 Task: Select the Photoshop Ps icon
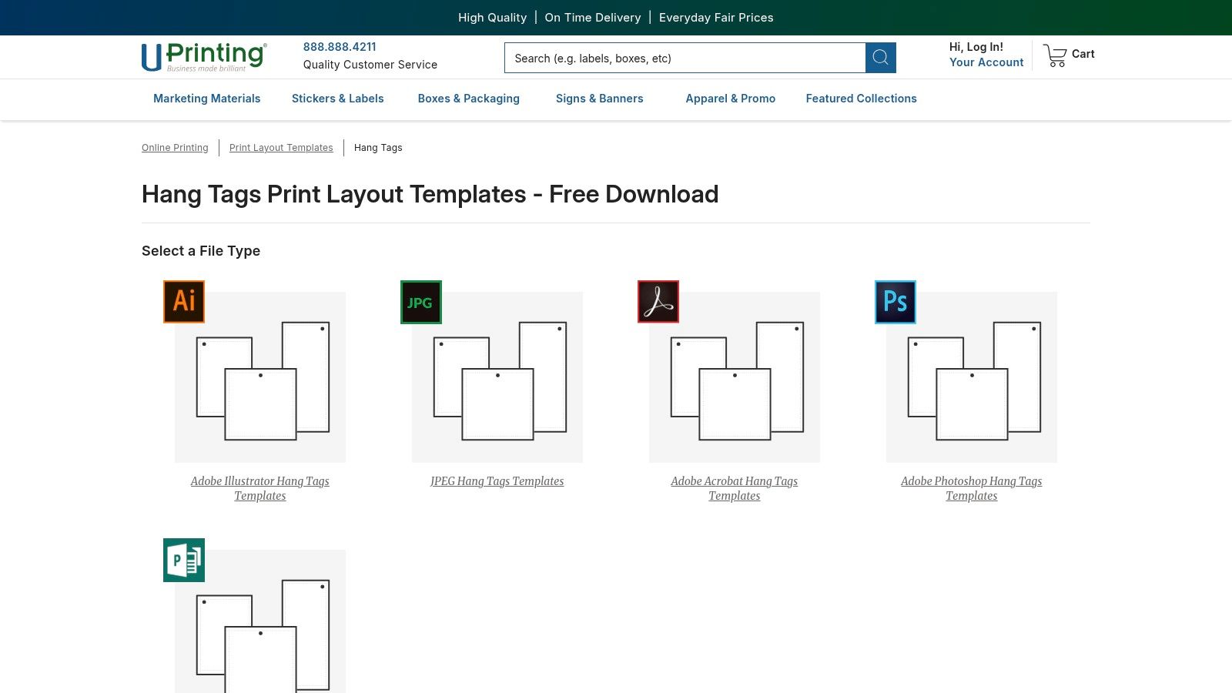tap(896, 302)
